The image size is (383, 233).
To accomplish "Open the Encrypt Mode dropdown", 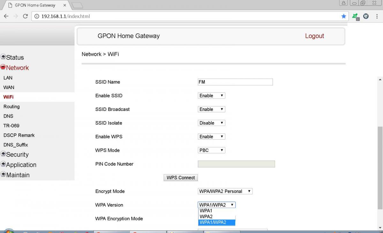I will click(x=225, y=191).
